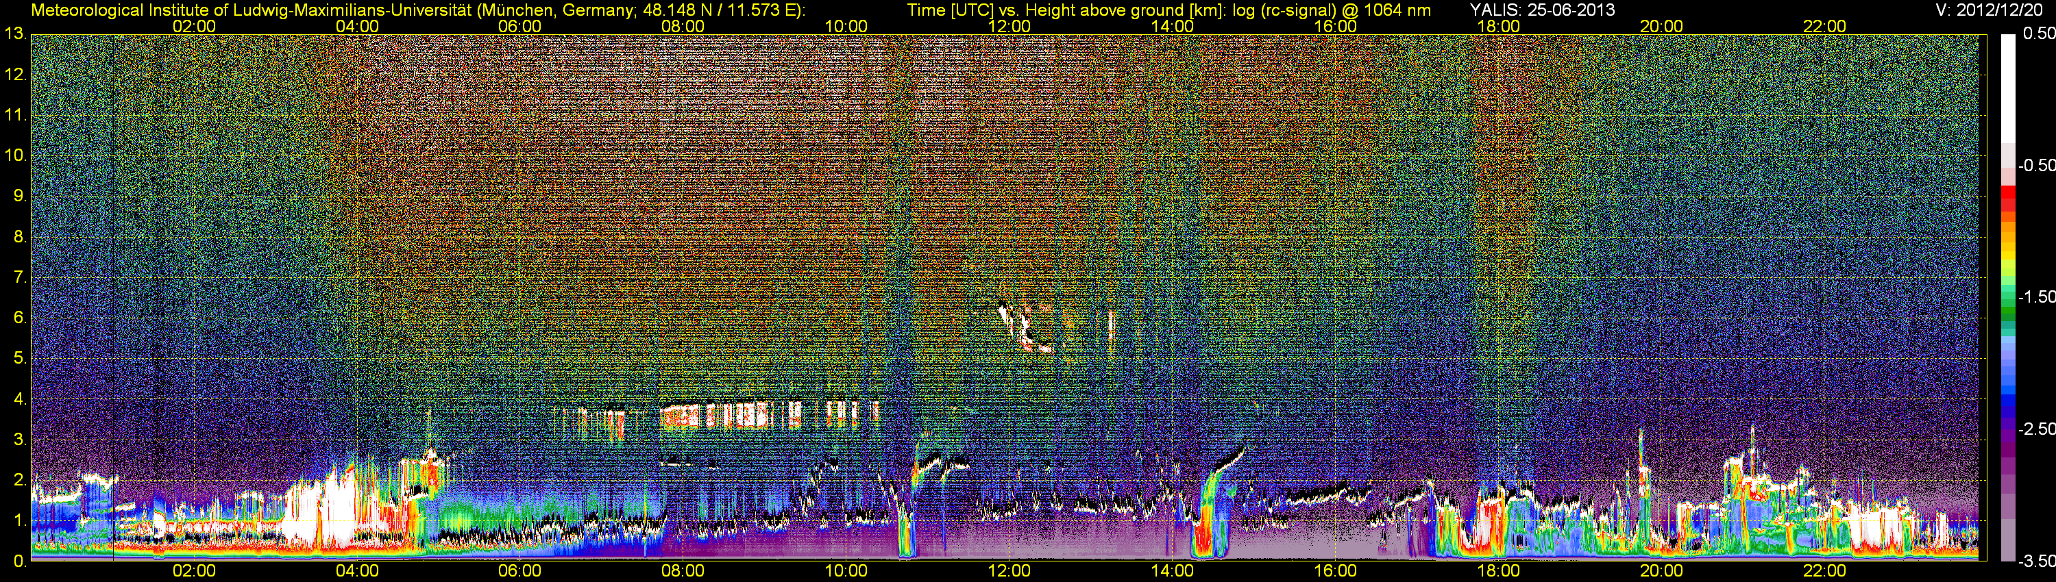
Task: Click the 0 km height axis label
Action: click(x=21, y=561)
